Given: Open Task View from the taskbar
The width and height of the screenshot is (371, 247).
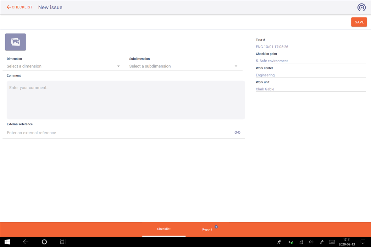Looking at the screenshot, I should click(63, 242).
